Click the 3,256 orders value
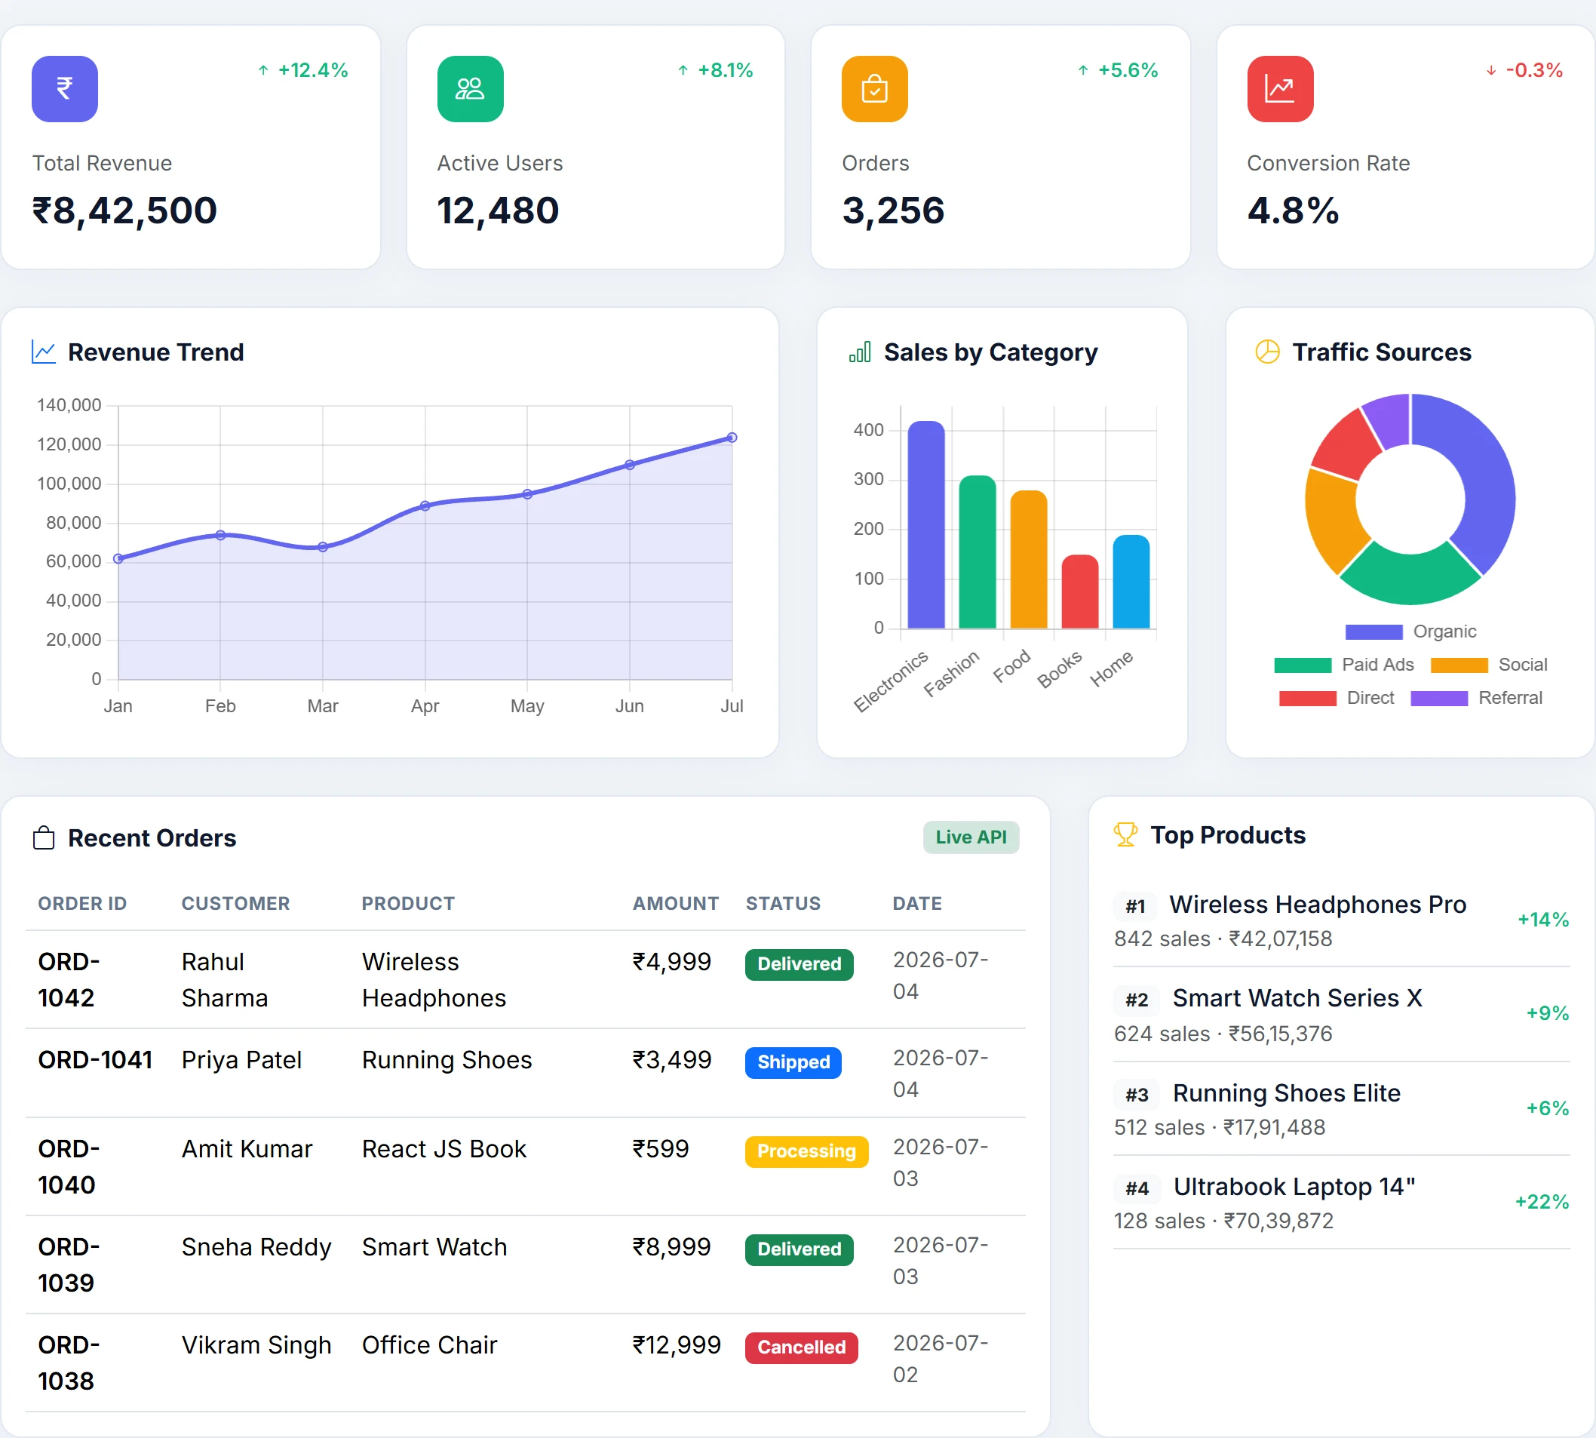The width and height of the screenshot is (1596, 1438). pos(893,211)
